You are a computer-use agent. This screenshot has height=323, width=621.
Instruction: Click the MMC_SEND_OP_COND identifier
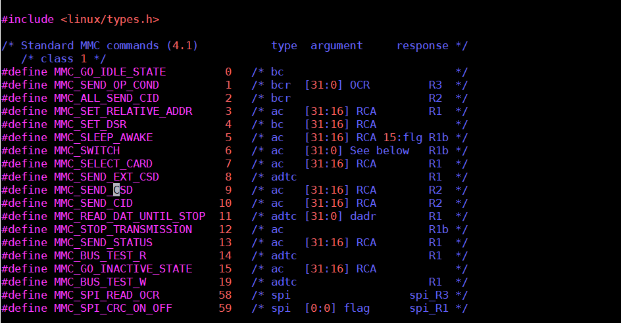(106, 85)
